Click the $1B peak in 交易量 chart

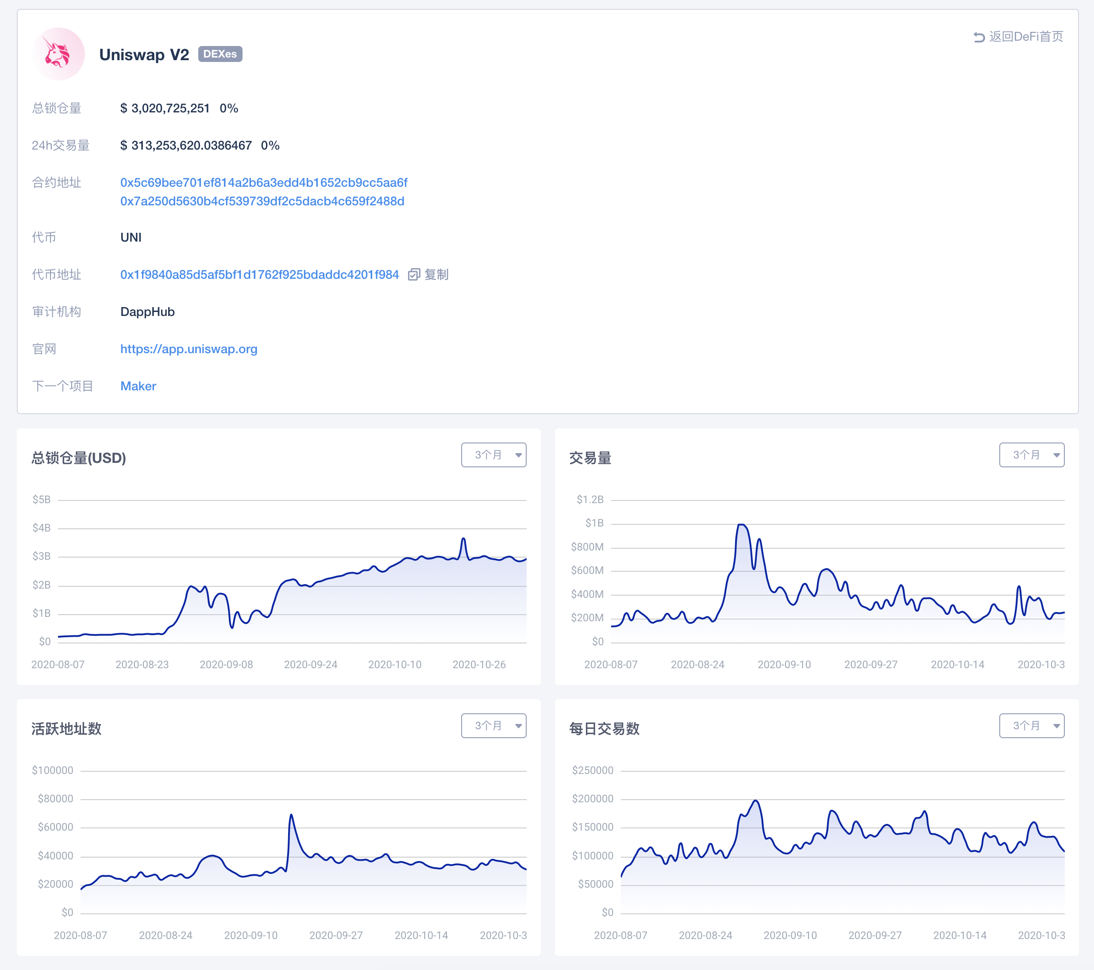[x=742, y=525]
